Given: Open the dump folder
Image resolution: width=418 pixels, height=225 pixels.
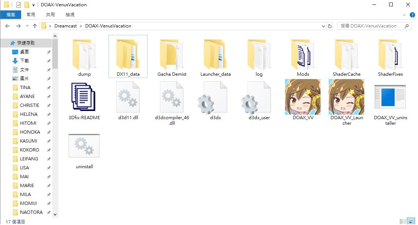Looking at the screenshot, I should 84,57.
